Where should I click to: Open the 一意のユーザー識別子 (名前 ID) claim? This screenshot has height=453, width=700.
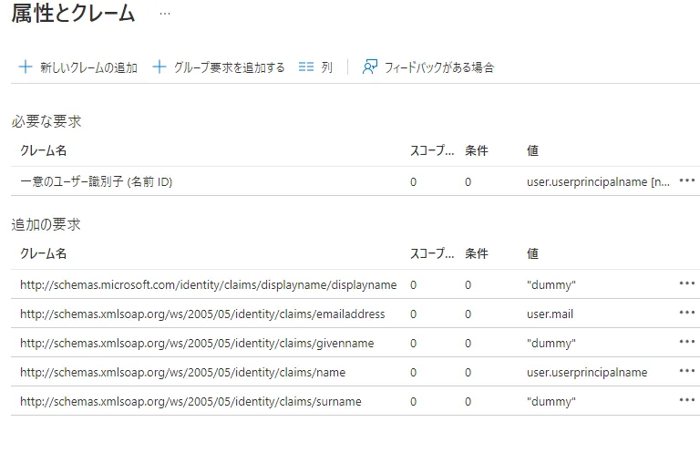97,181
